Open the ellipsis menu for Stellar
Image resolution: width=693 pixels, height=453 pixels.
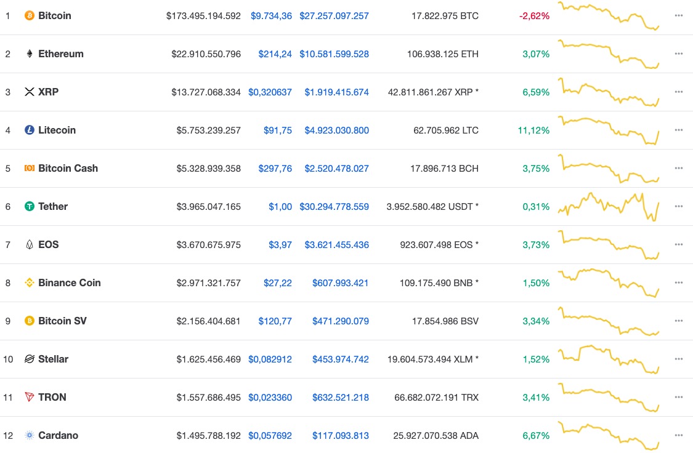(679, 359)
